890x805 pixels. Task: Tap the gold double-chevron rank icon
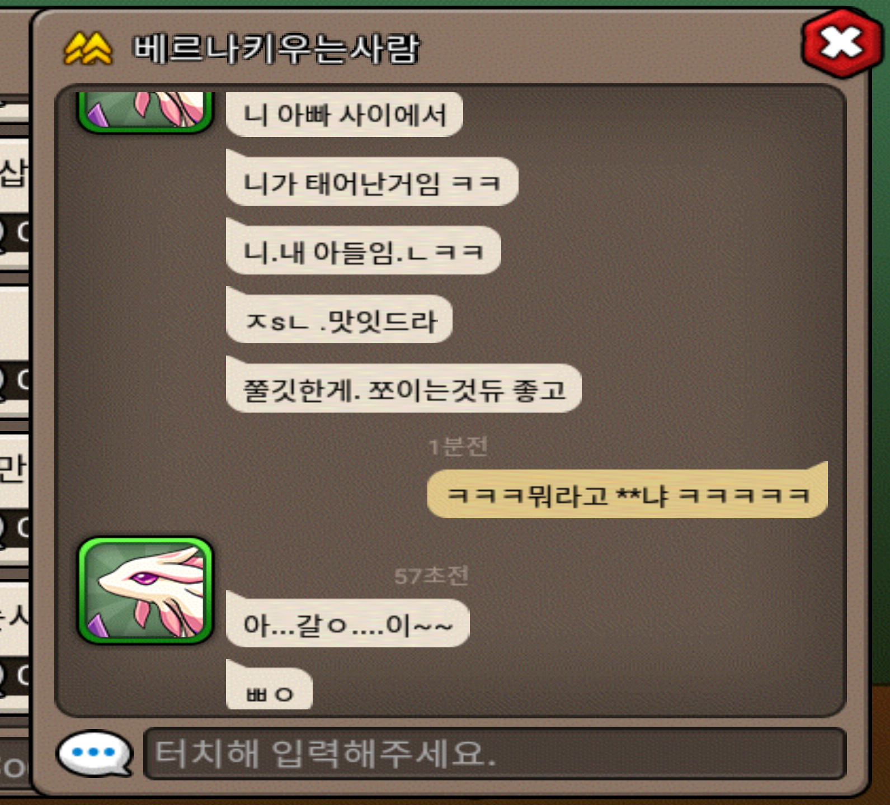[x=88, y=49]
